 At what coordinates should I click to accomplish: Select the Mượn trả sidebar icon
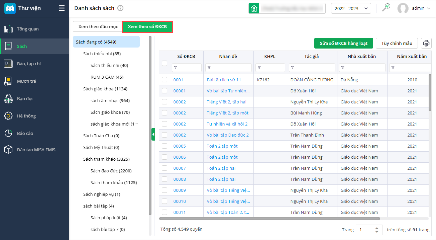8,81
